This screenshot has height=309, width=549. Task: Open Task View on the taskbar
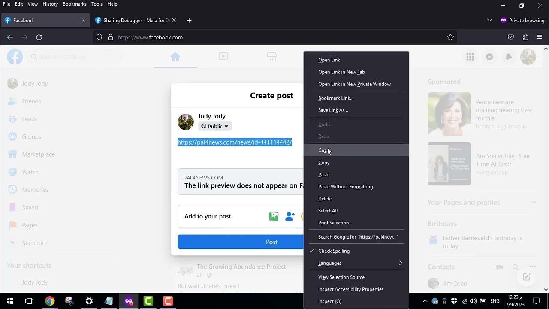[30, 301]
